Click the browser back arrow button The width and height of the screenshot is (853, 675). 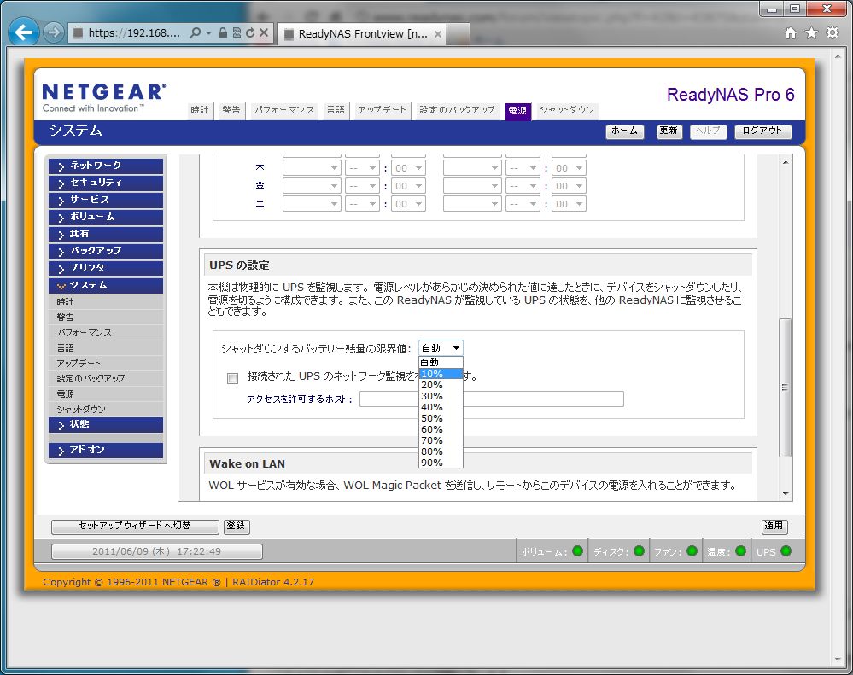click(x=23, y=33)
